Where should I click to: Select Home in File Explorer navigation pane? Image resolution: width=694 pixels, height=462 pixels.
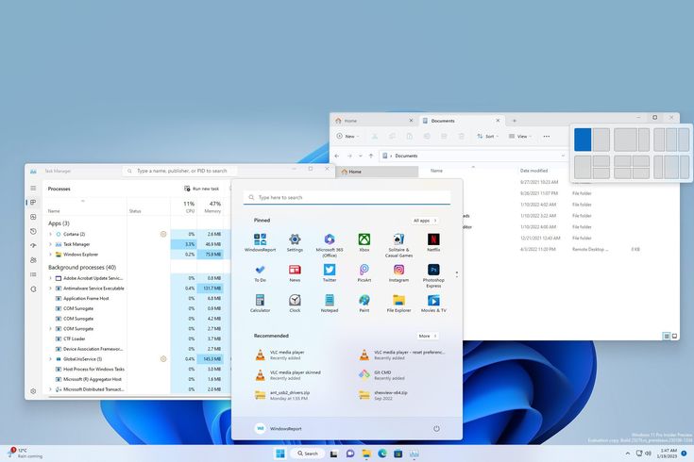click(354, 172)
